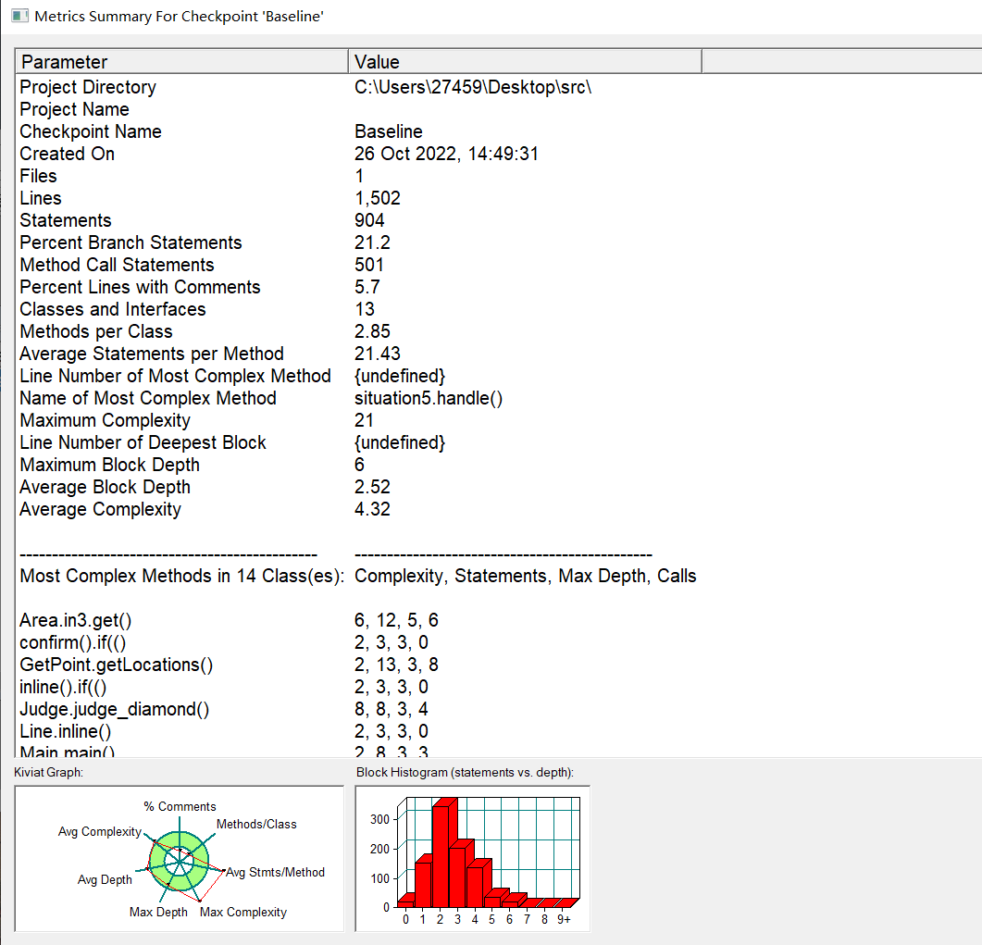Image resolution: width=982 pixels, height=945 pixels.
Task: Click the values 6, 12, 5, 6
Action: pos(396,621)
